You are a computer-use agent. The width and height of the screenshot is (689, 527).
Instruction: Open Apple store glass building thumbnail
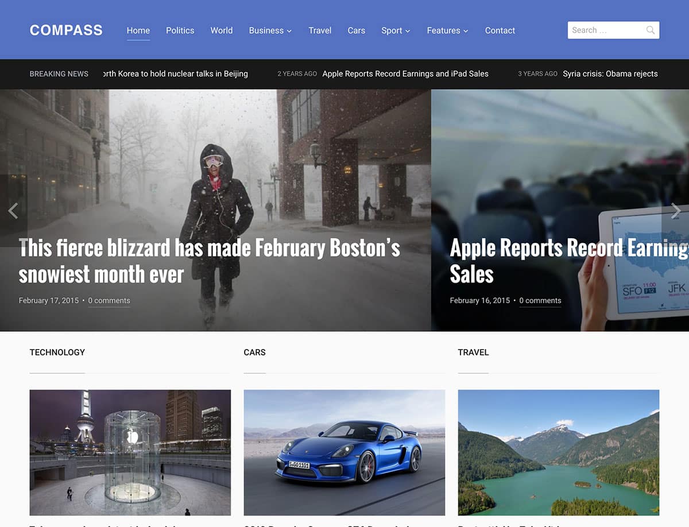point(130,452)
